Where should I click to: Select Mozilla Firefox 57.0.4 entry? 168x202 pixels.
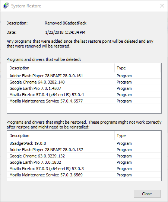84,95
